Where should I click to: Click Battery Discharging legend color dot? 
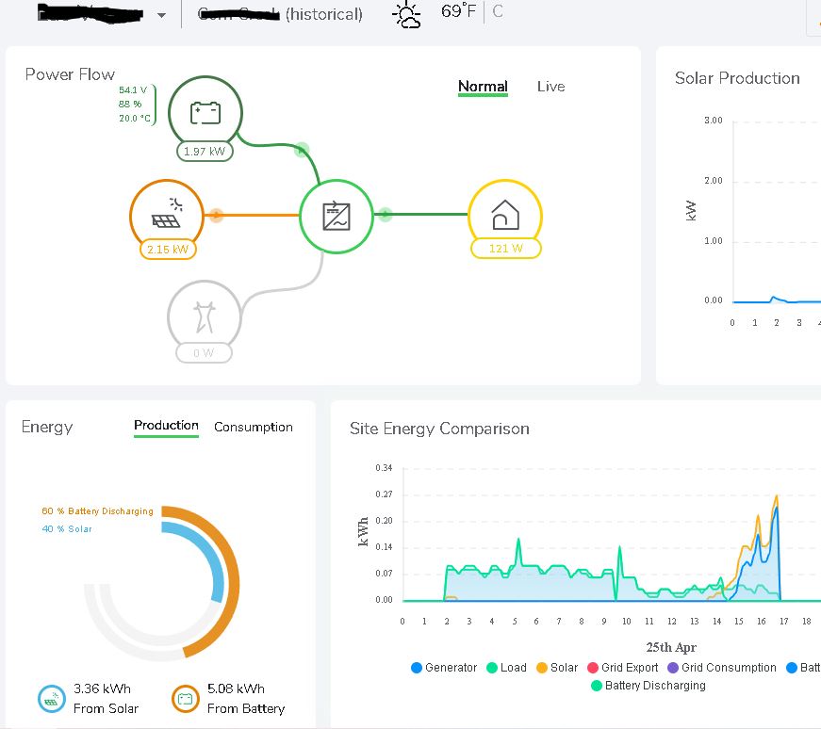596,686
